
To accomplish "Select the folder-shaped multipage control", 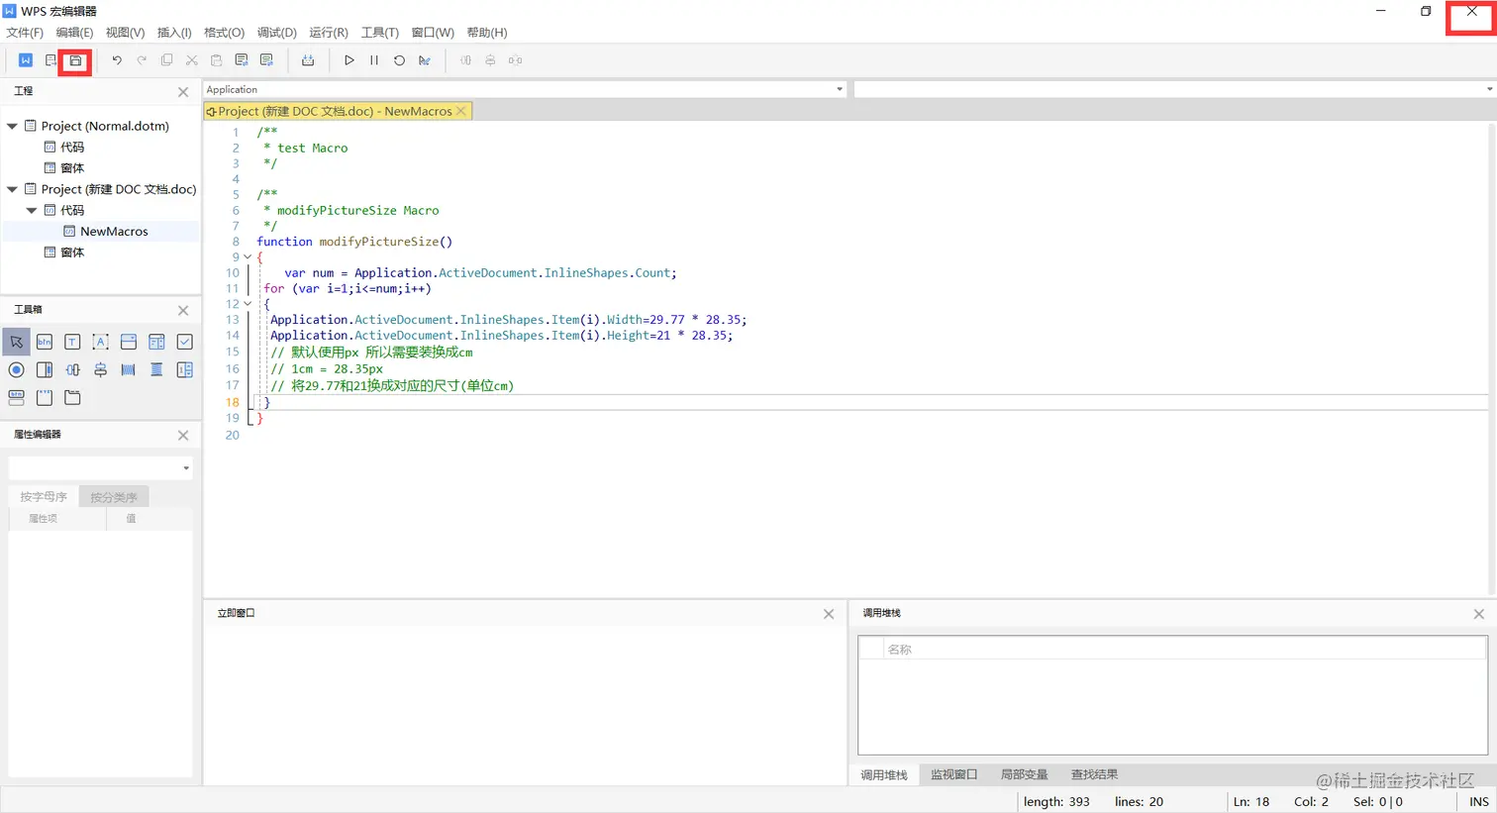I will pyautogui.click(x=72, y=397).
